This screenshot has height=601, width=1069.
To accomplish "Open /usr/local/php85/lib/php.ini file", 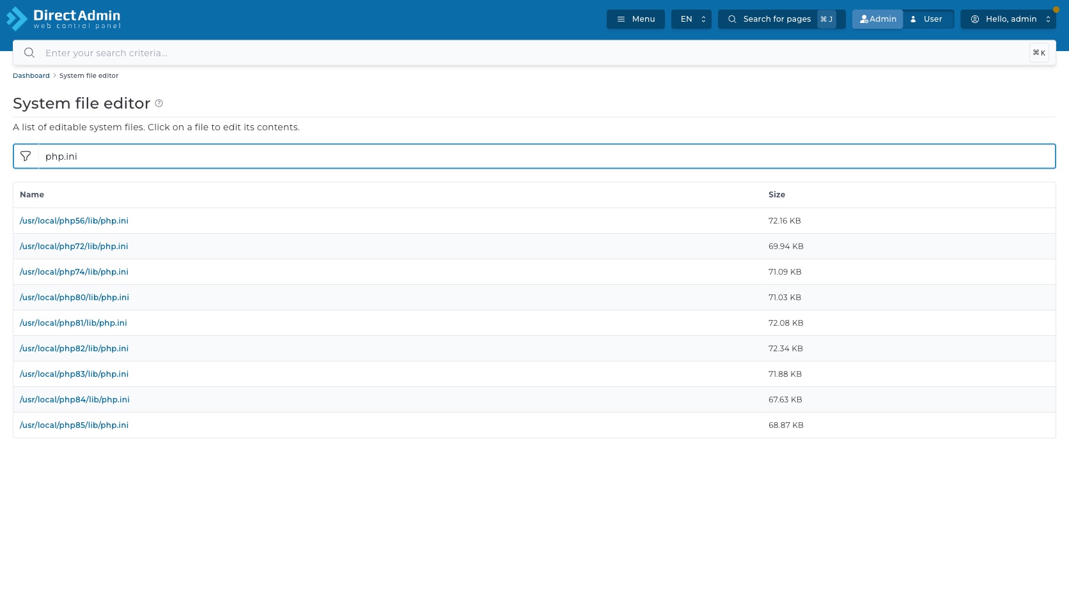I will 74,425.
